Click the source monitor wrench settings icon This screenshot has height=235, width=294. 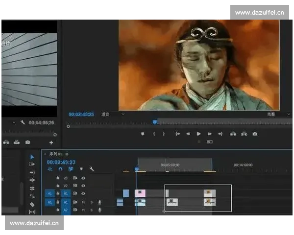click(23, 122)
